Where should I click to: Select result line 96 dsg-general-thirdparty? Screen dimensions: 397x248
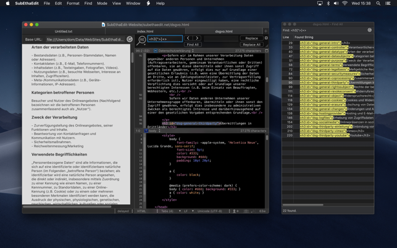click(328, 83)
